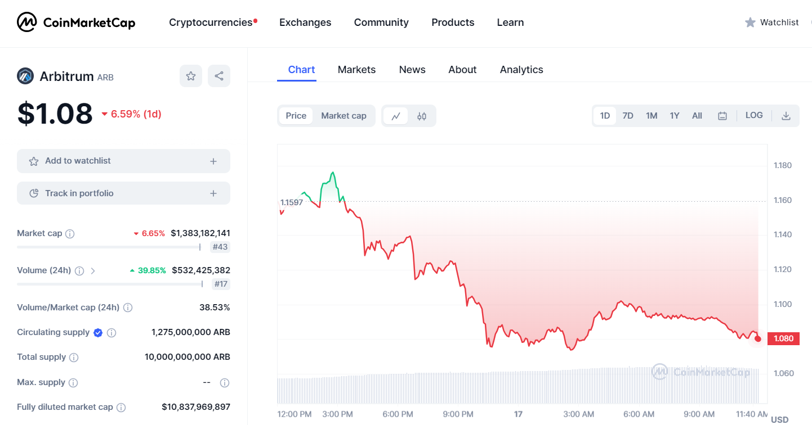The width and height of the screenshot is (812, 425).
Task: Open the Exchanges menu
Action: [x=305, y=22]
